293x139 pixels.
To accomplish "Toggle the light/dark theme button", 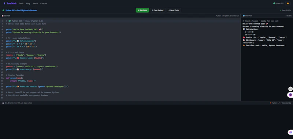I will (288, 3).
